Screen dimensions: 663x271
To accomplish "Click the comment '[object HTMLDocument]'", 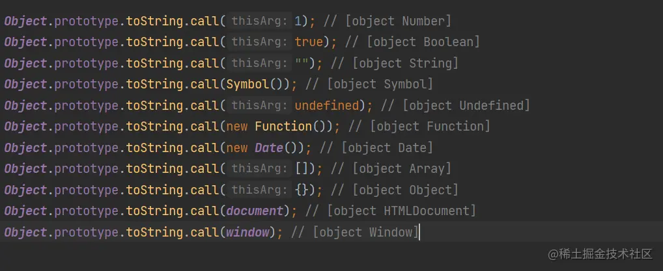I will pyautogui.click(x=402, y=211).
